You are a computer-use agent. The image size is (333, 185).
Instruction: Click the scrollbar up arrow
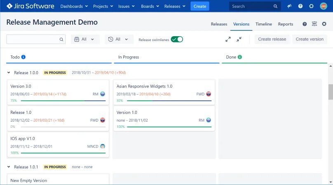tap(331, 66)
